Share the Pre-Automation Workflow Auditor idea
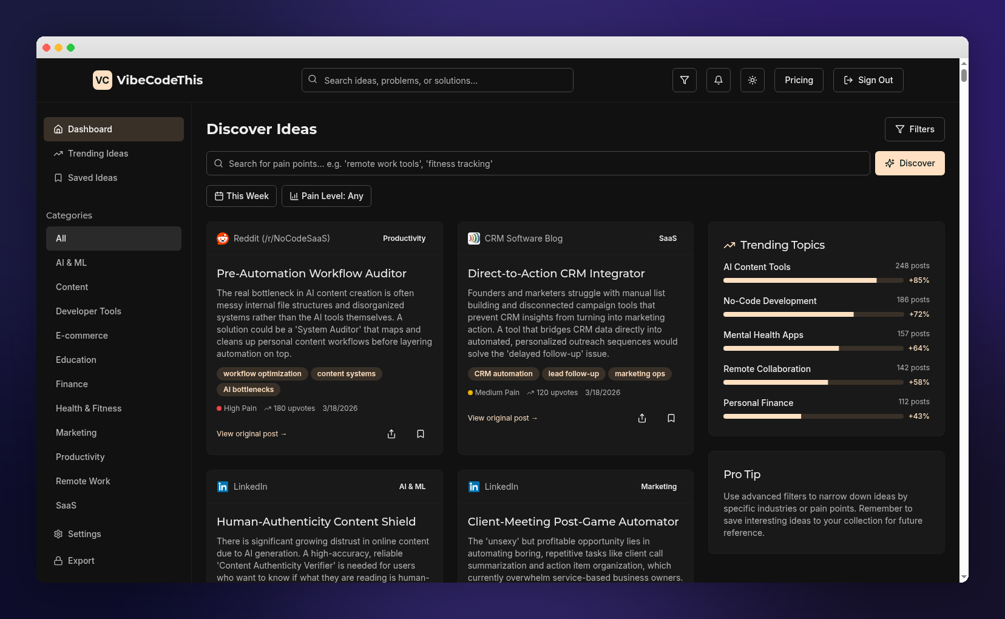 (x=391, y=434)
